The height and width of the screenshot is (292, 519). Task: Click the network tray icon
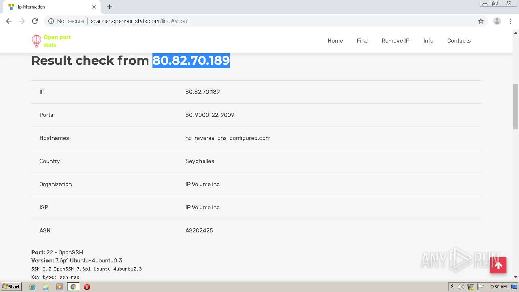click(x=471, y=287)
